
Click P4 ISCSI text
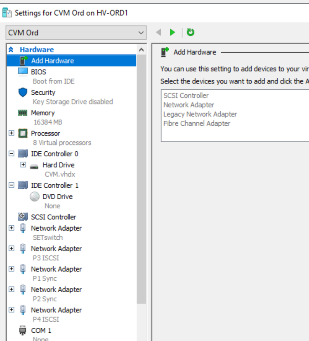pyautogui.click(x=46, y=319)
